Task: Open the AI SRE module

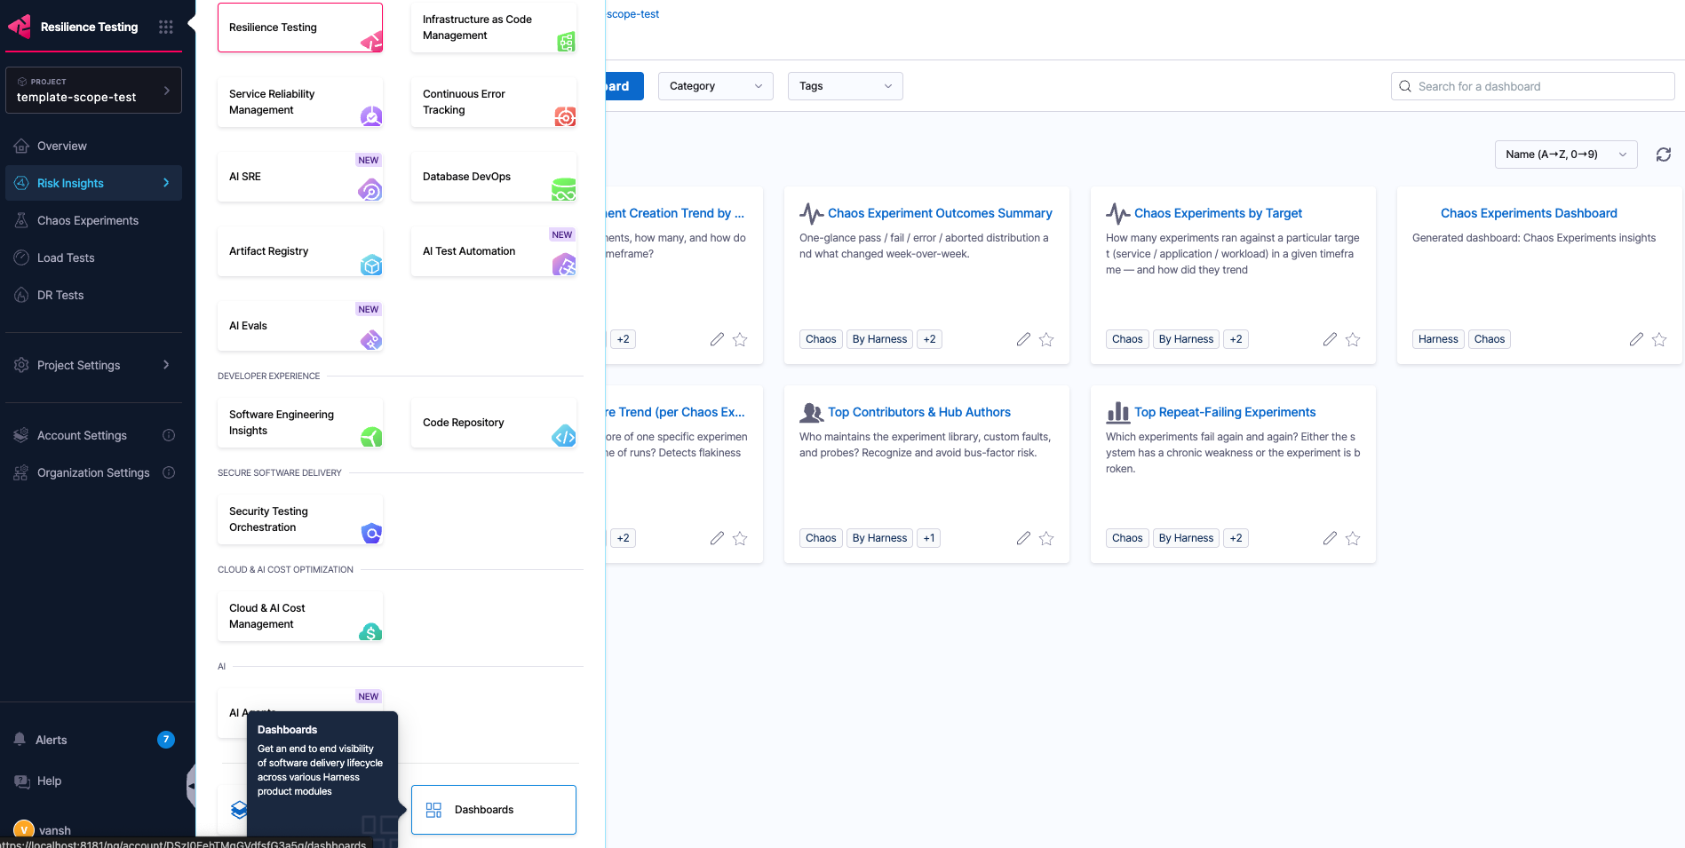Action: [x=300, y=177]
